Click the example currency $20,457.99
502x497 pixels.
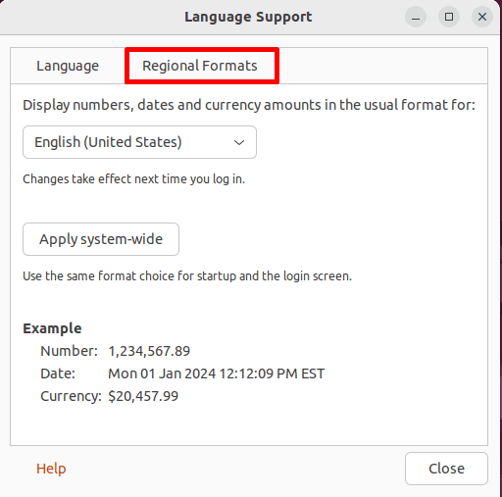pyautogui.click(x=143, y=396)
